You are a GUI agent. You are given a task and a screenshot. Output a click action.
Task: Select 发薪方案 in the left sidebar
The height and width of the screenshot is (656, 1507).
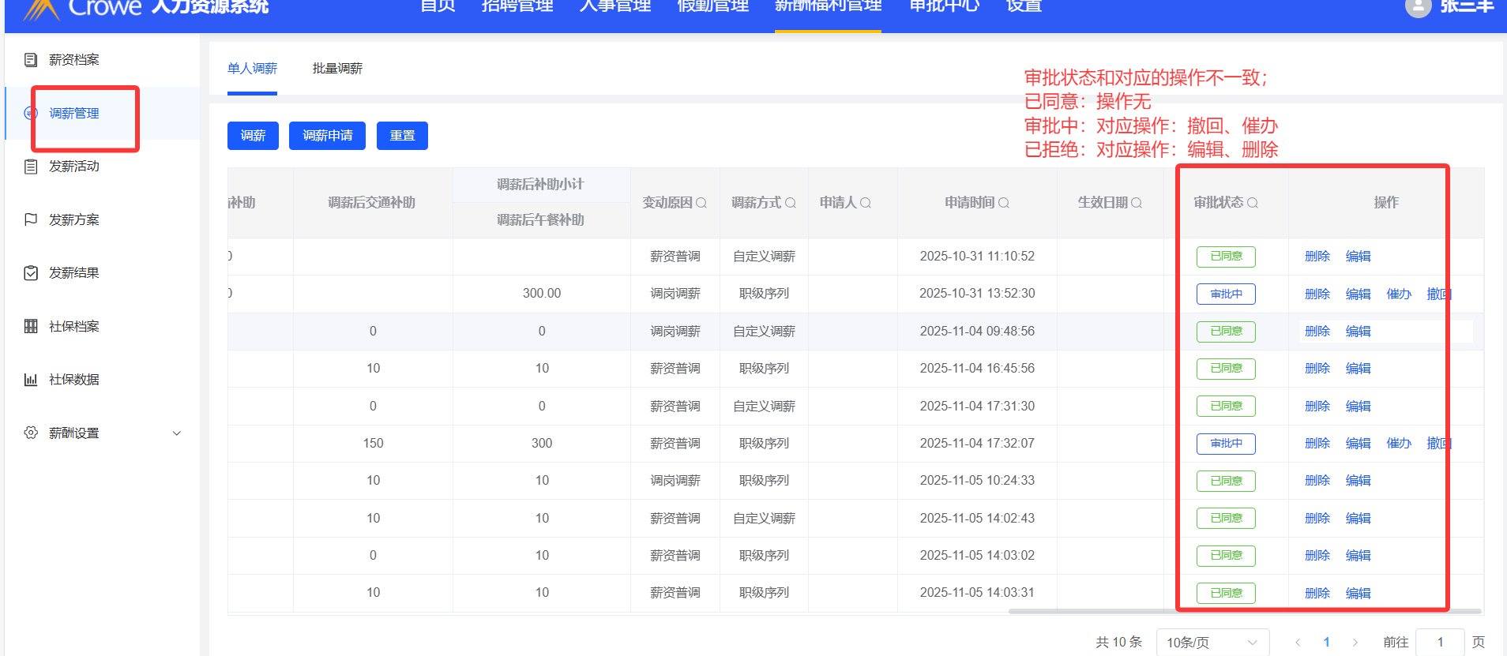[x=74, y=219]
